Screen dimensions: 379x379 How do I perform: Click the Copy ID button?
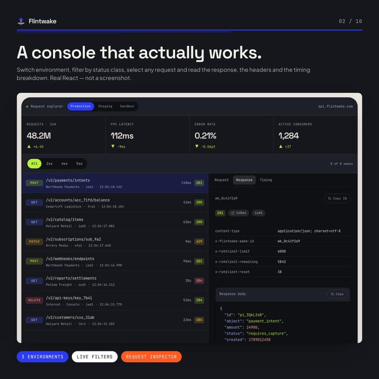(x=337, y=199)
